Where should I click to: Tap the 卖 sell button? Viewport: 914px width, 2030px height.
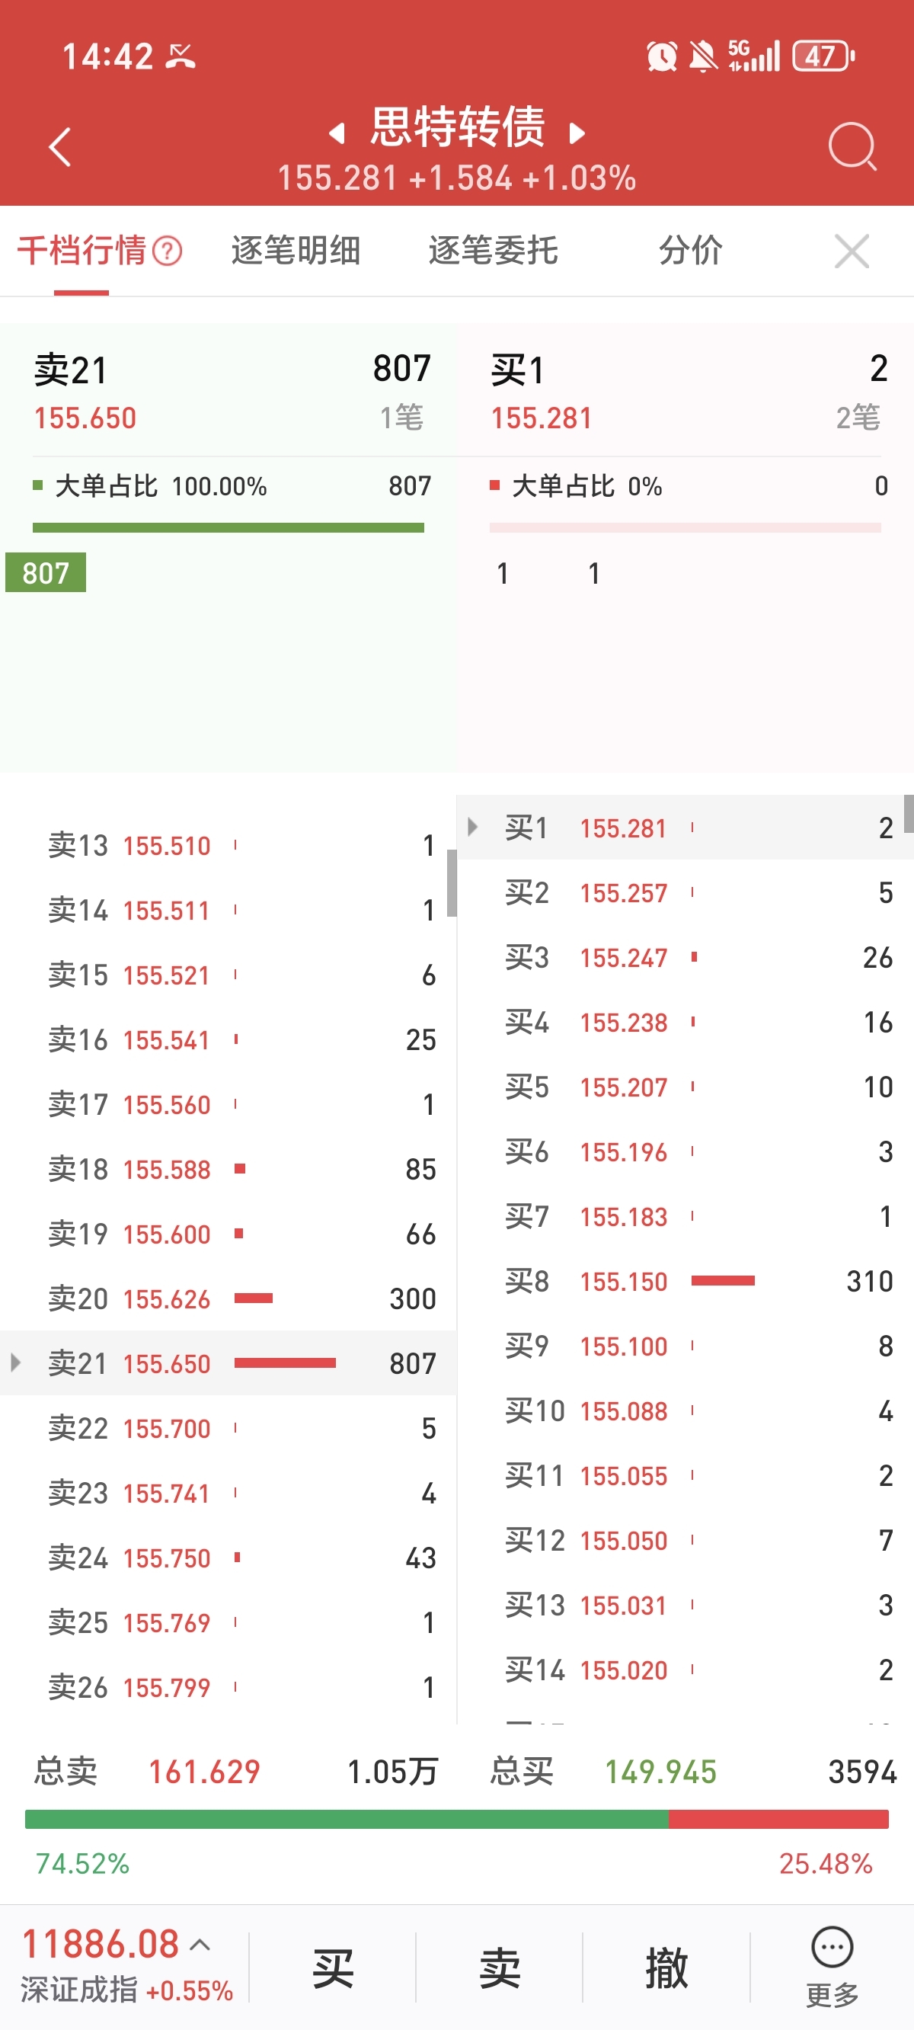(x=500, y=1967)
